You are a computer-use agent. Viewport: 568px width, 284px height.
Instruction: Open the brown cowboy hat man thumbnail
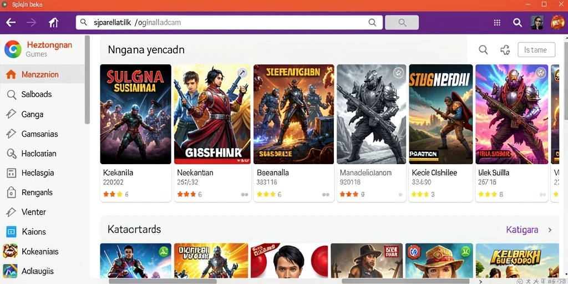pos(367,261)
